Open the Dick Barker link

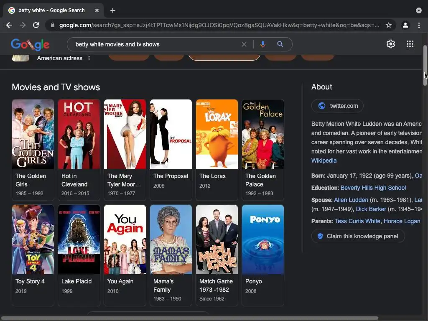[371, 209]
